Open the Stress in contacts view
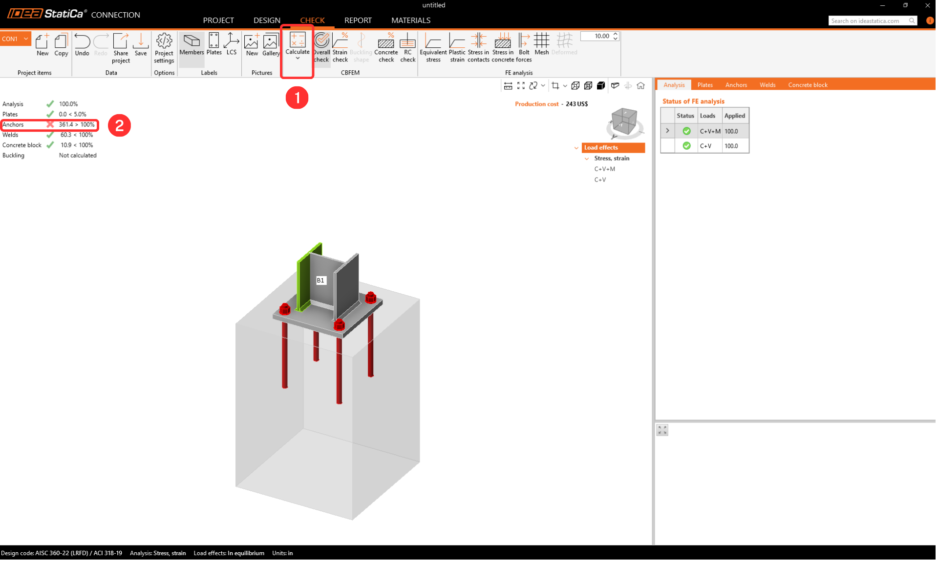This screenshot has height=561, width=938. click(478, 47)
